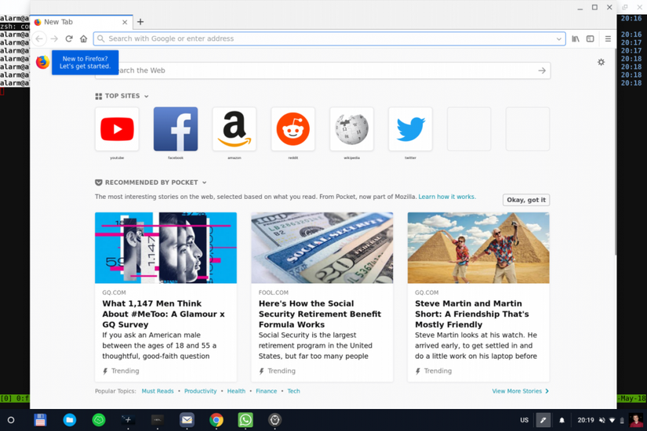Launch Chrome from the taskbar shelf

(x=216, y=420)
